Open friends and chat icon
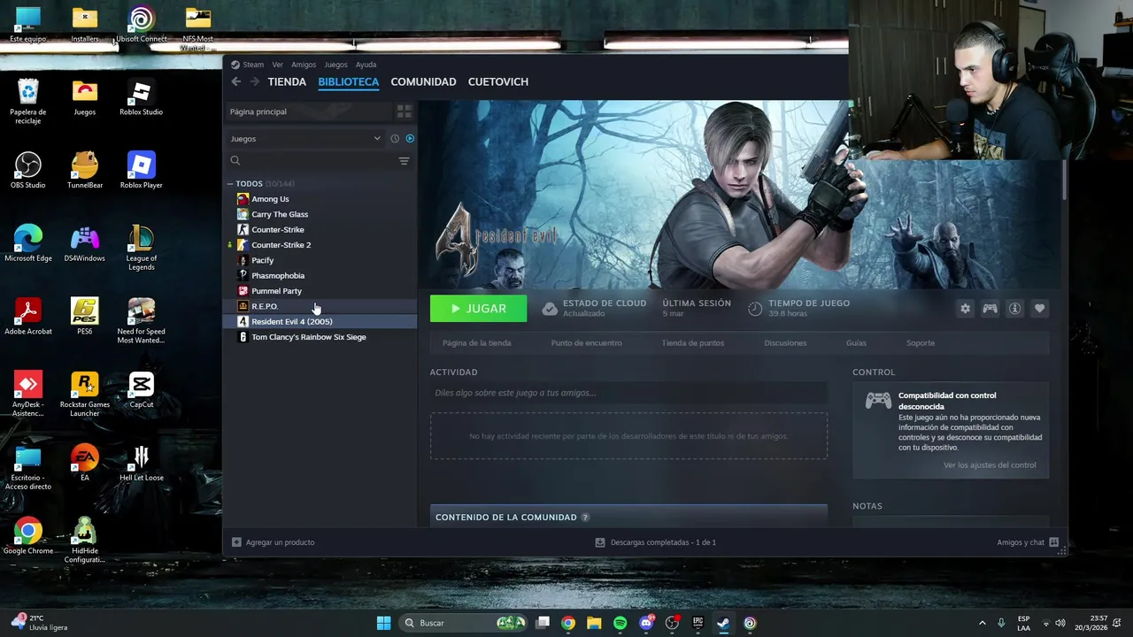 coord(1053,542)
